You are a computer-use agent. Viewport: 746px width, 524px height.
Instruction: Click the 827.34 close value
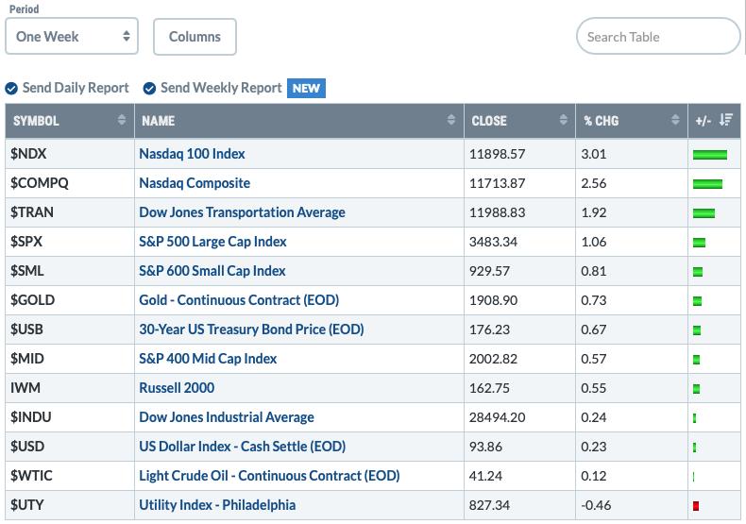489,505
